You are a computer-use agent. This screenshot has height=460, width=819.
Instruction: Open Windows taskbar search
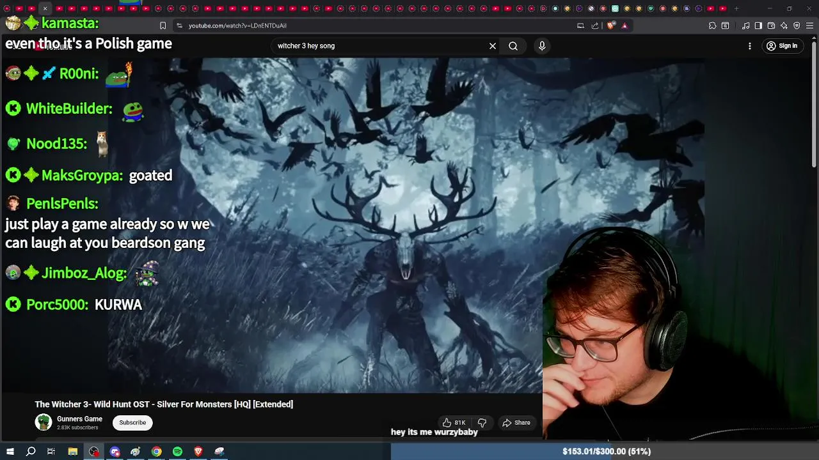click(31, 452)
